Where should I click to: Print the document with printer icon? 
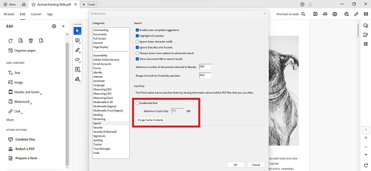334,14
